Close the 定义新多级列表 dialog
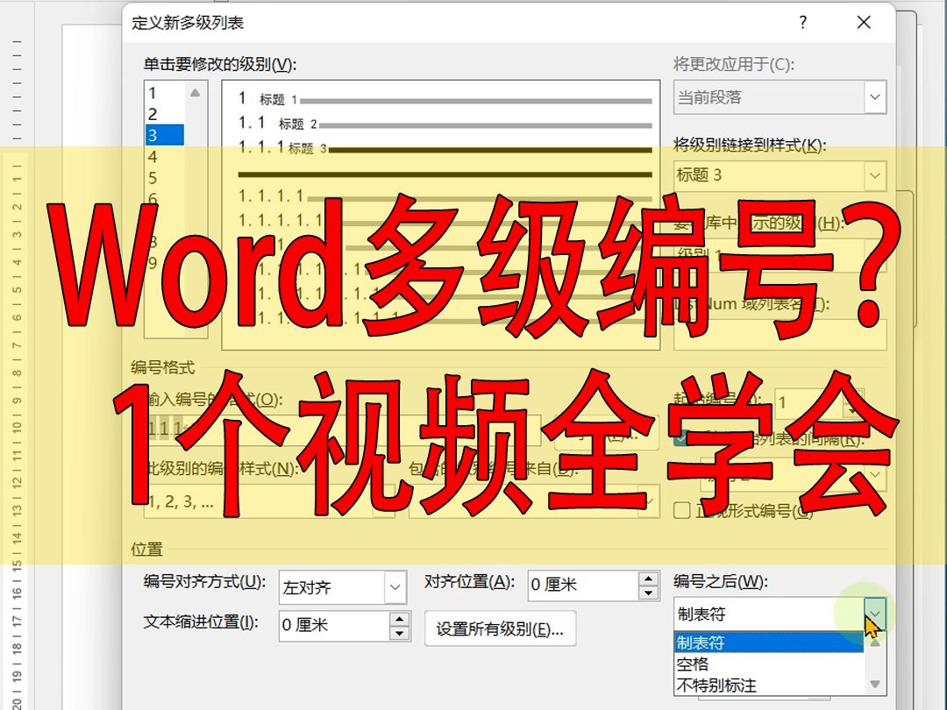The image size is (947, 710). [x=864, y=22]
